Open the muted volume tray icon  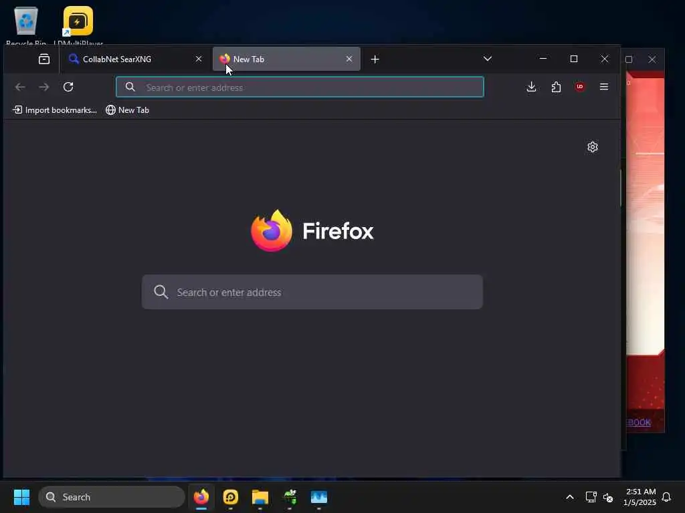(x=607, y=497)
